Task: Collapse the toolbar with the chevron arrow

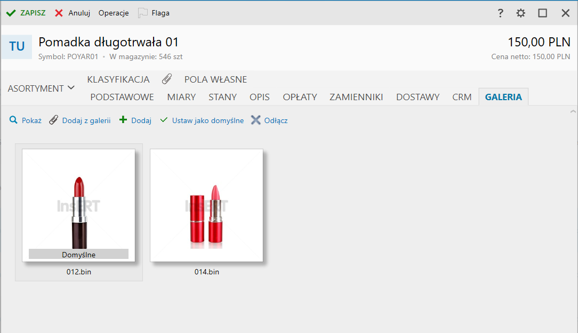Action: (x=573, y=112)
